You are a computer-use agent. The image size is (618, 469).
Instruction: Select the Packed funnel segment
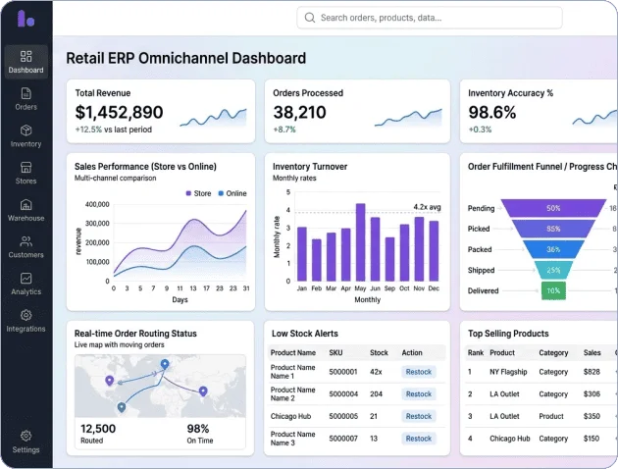[x=553, y=249]
